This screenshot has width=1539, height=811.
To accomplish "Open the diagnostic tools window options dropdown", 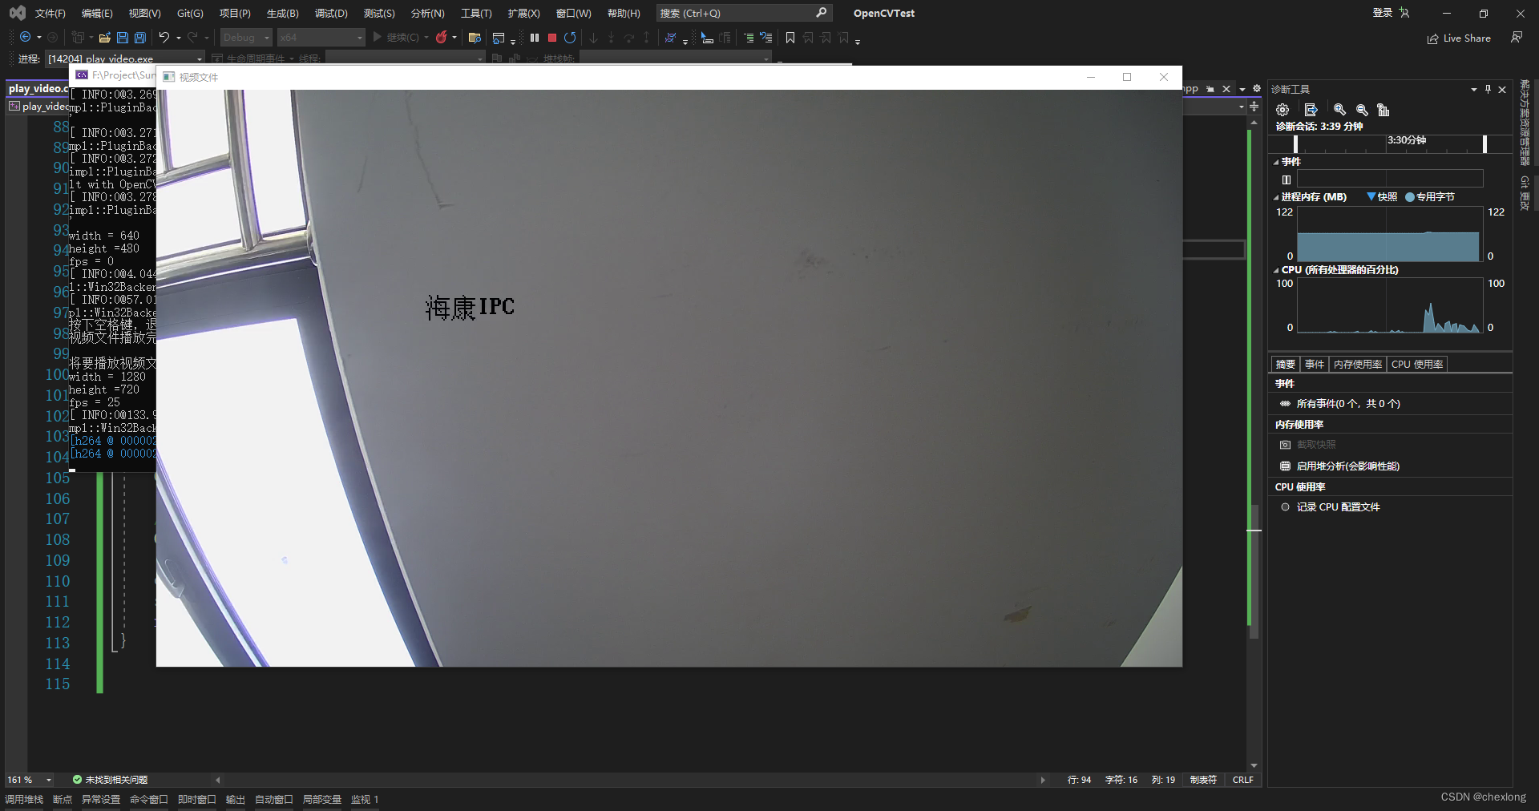I will 1474,89.
